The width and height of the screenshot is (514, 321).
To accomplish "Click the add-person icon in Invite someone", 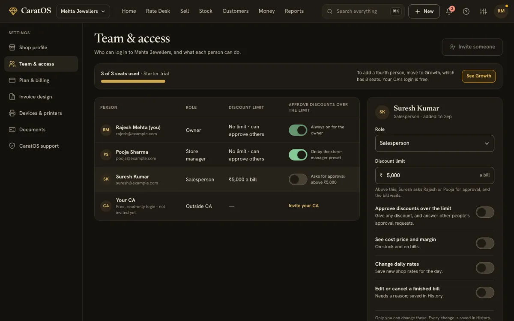I will point(452,47).
